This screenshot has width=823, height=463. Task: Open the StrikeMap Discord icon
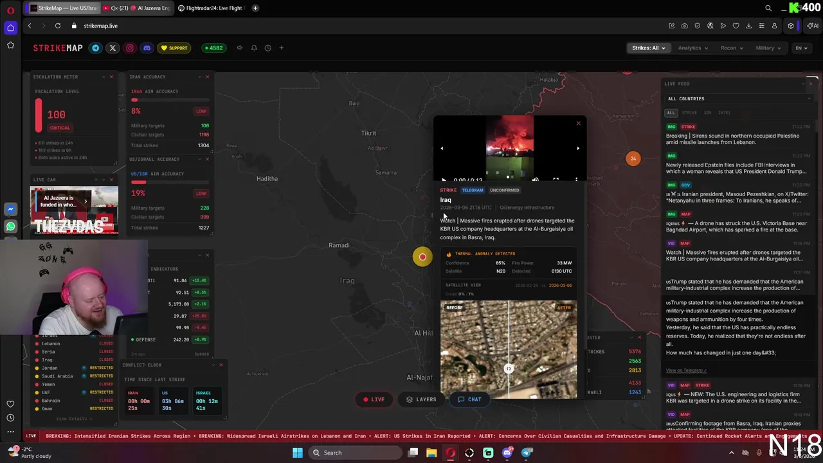(x=147, y=48)
